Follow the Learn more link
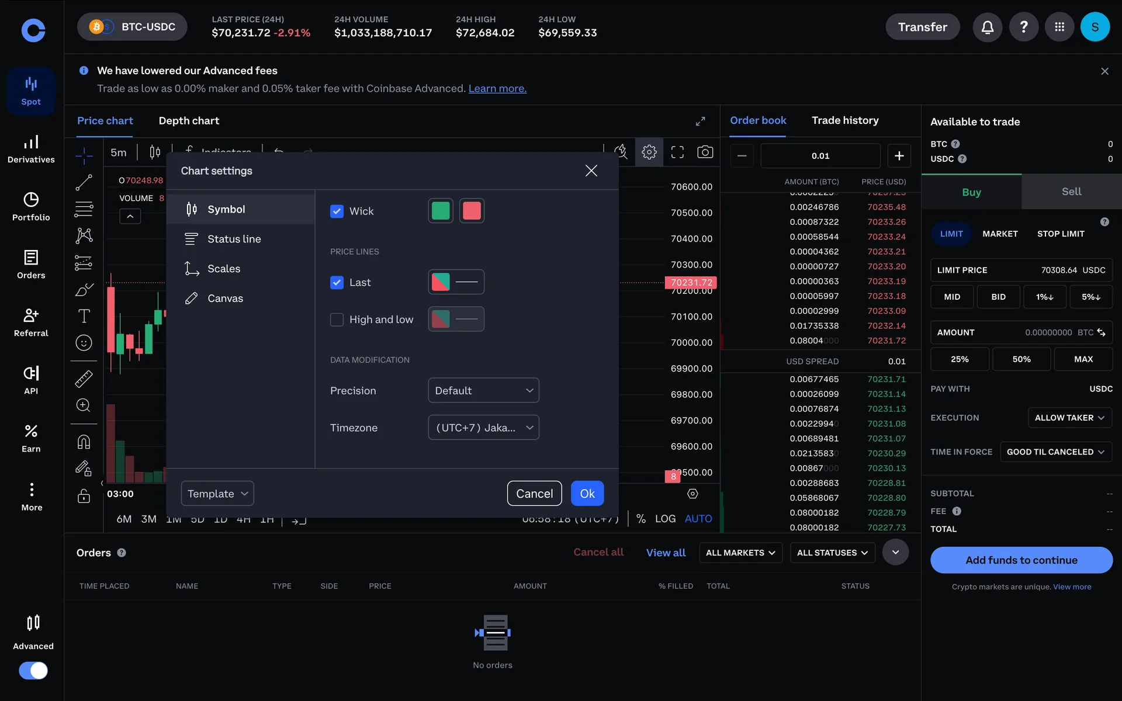This screenshot has width=1122, height=701. click(497, 89)
